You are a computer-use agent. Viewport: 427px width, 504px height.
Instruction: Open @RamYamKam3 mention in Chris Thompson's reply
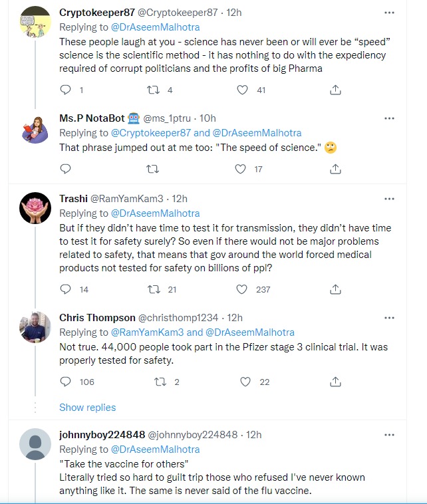tap(146, 332)
